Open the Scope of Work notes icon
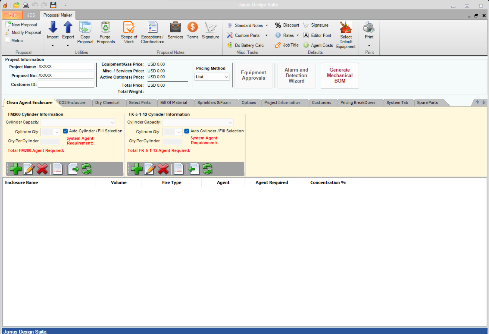Viewport: 489px width, 334px height. click(x=129, y=27)
